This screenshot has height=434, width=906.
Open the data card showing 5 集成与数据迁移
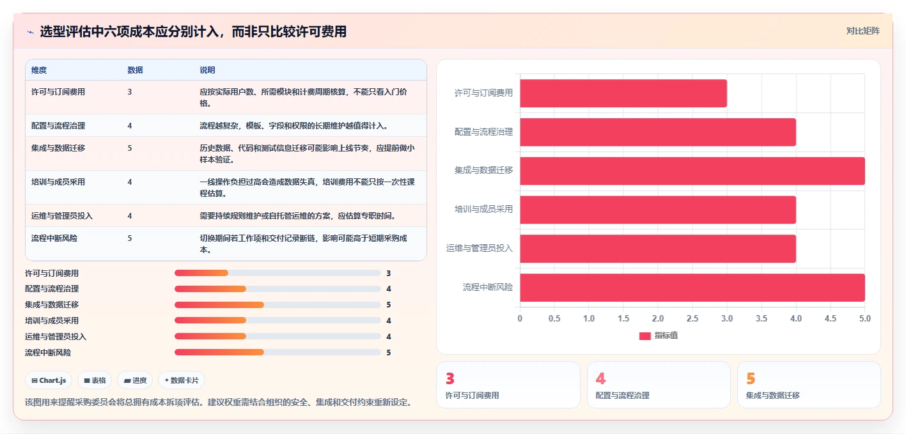click(x=809, y=385)
